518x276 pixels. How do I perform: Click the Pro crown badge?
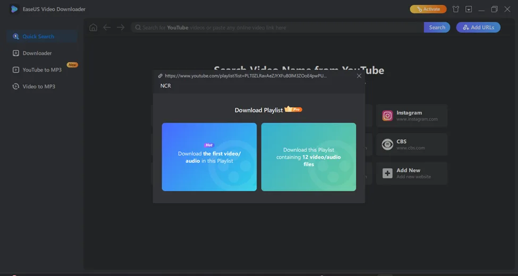[293, 109]
